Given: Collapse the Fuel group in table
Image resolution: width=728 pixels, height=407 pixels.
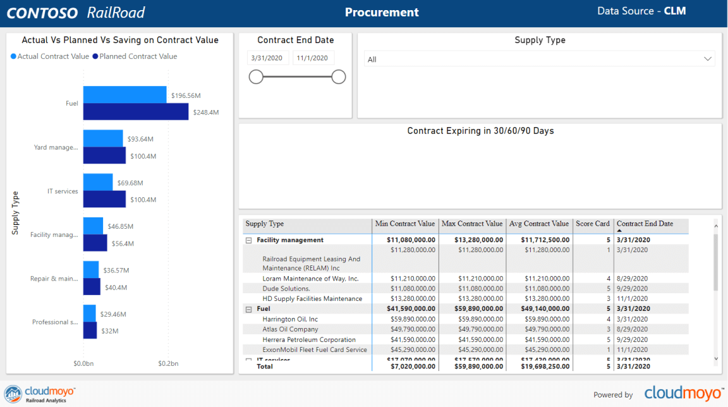Looking at the screenshot, I should click(x=248, y=309).
